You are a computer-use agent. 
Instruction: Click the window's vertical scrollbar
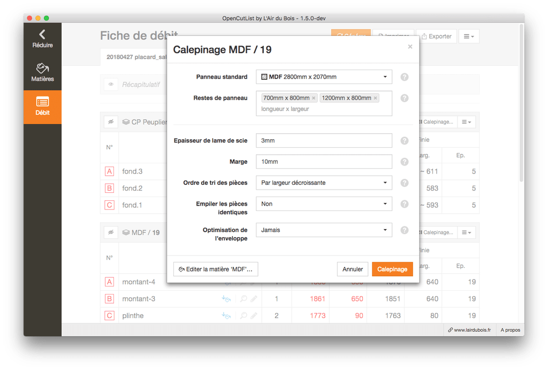pyautogui.click(x=521, y=102)
